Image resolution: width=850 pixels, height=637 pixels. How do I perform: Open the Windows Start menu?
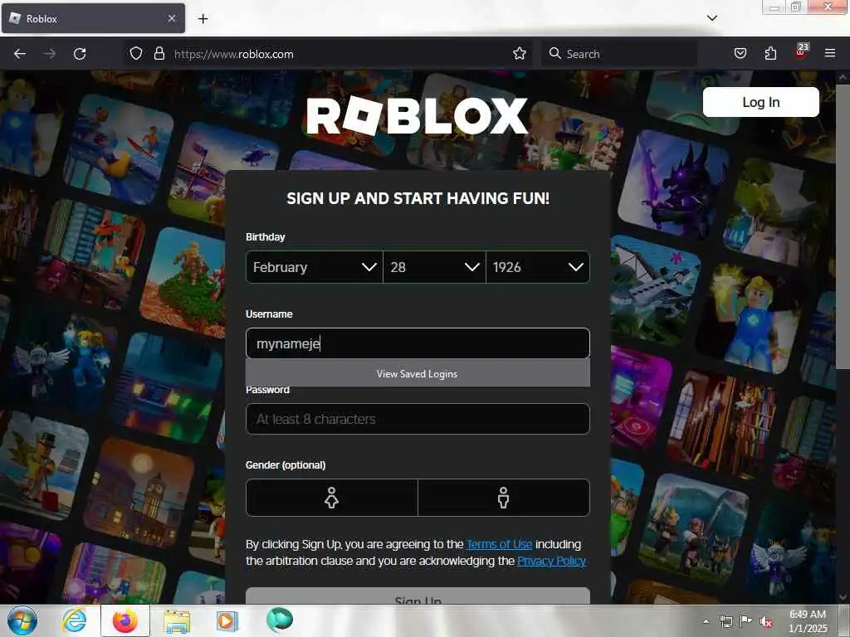click(x=22, y=620)
